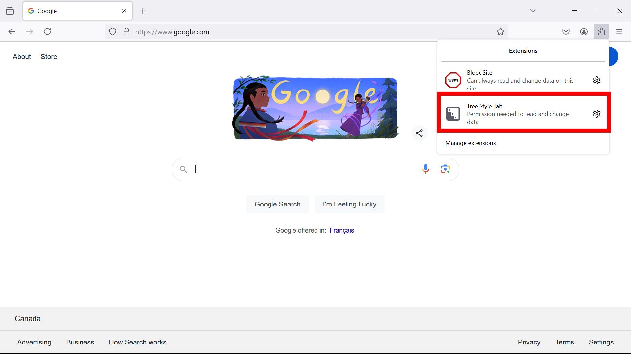Open the Settings footer menu
The width and height of the screenshot is (631, 354).
pos(601,342)
